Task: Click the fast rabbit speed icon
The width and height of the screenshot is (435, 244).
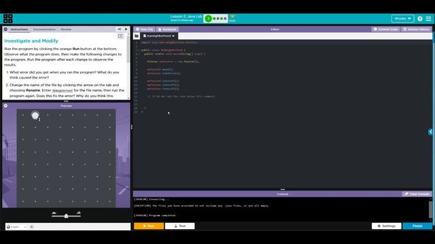Action: click(79, 213)
